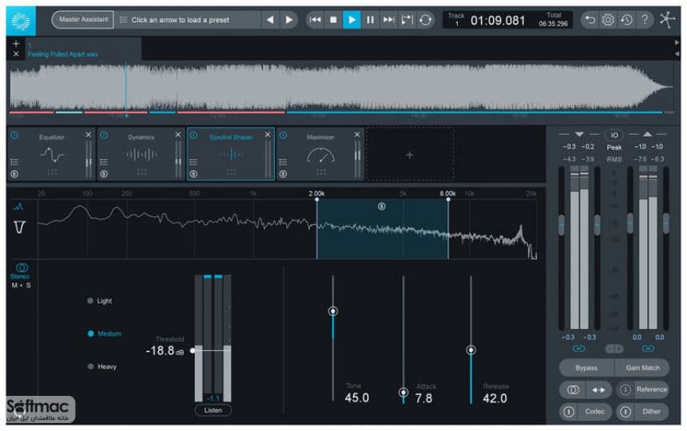
Task: Toggle the Spectral Shaper module power
Action: pyautogui.click(x=193, y=135)
